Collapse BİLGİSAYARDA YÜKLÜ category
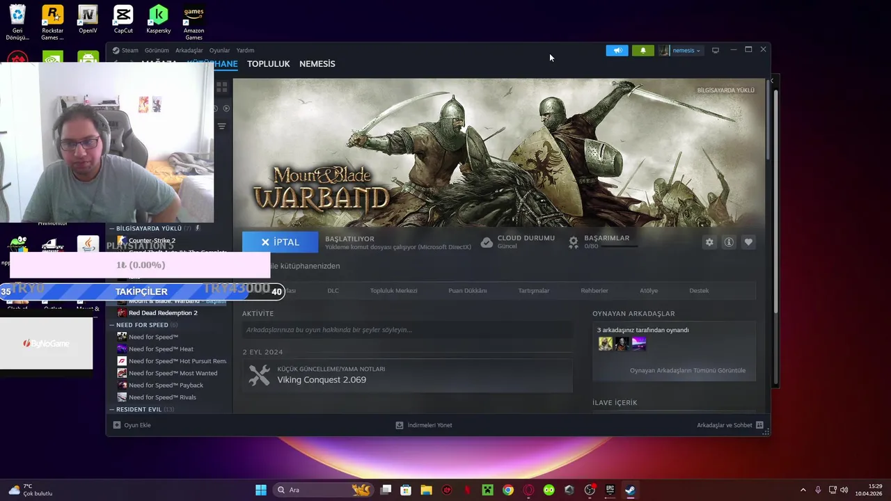The height and width of the screenshot is (501, 891). click(x=111, y=228)
